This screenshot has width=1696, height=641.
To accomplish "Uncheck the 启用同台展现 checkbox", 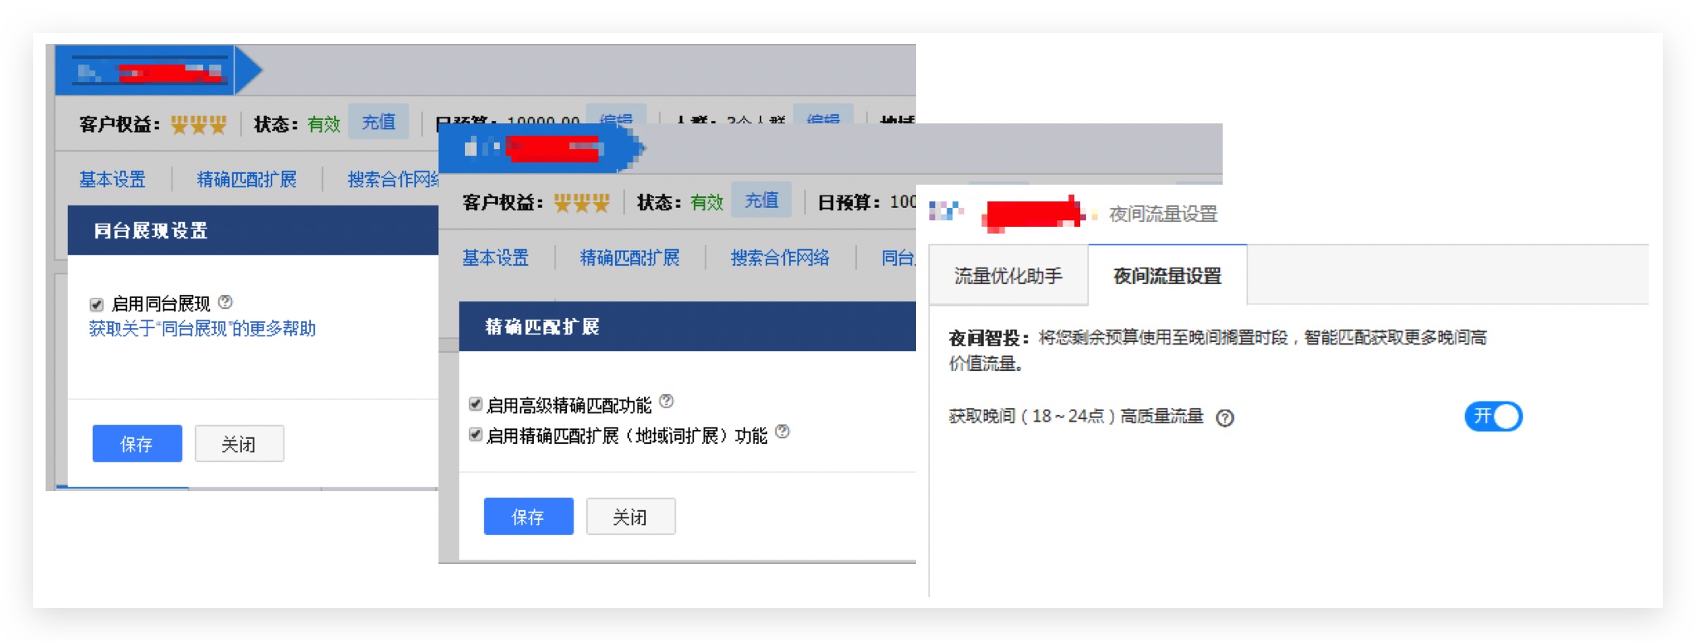I will point(97,304).
